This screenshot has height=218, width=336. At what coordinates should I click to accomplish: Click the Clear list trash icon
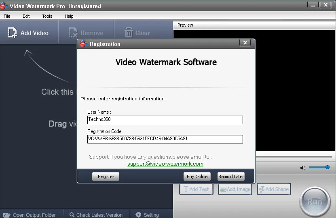click(x=129, y=33)
